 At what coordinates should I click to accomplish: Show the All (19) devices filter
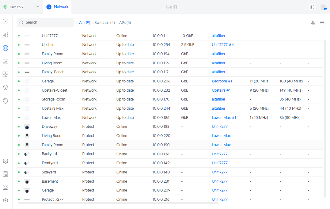point(85,22)
